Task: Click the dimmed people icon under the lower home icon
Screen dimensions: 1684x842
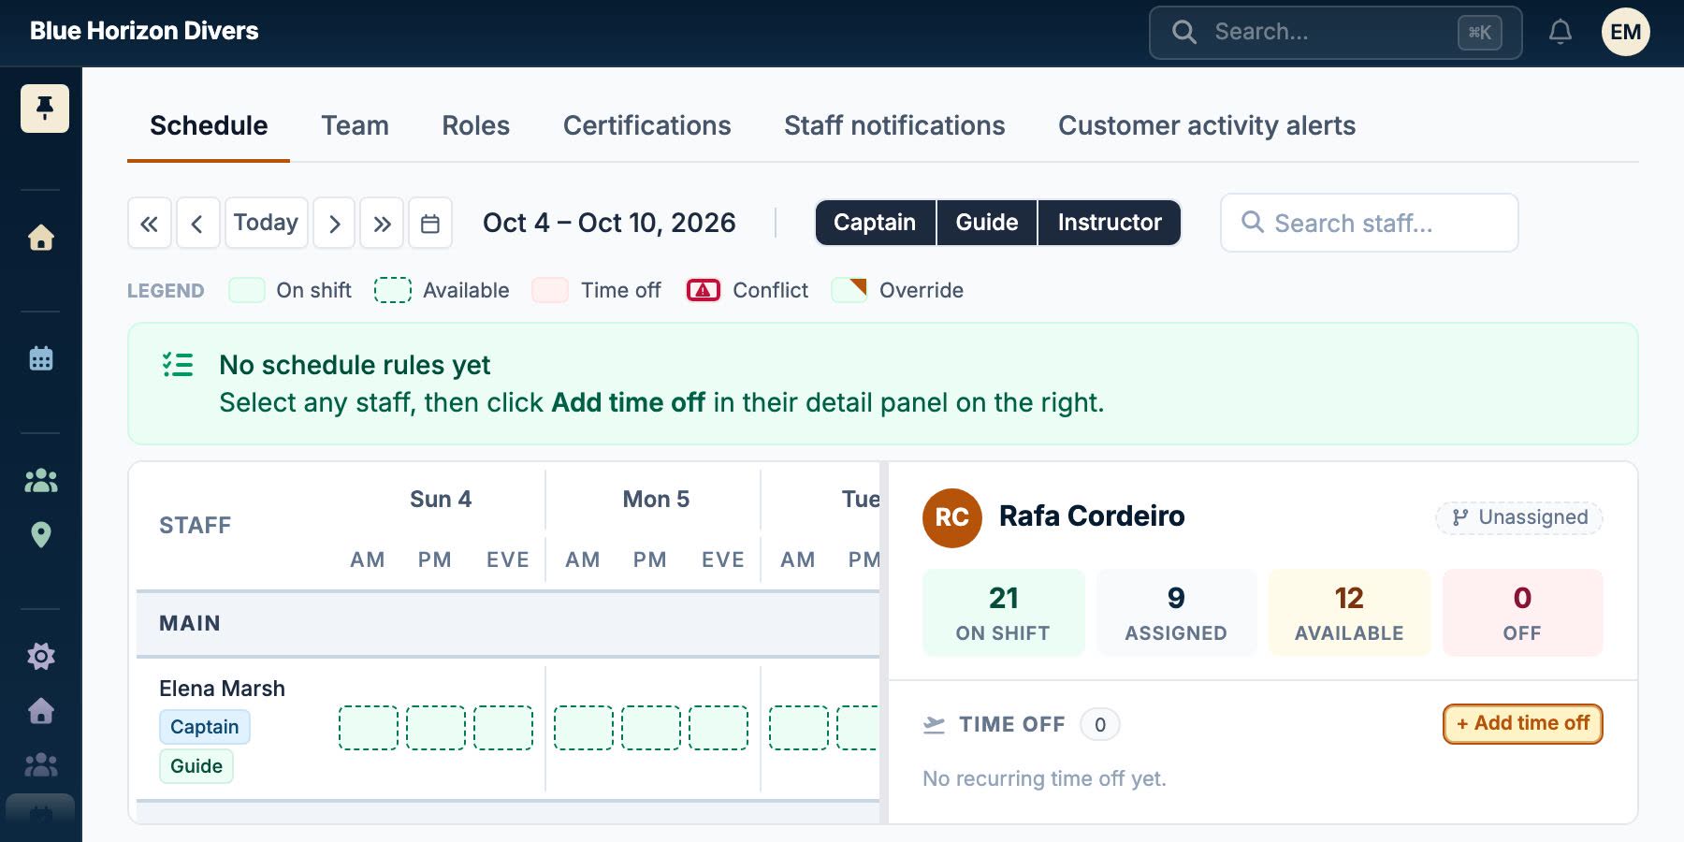Action: coord(41,765)
